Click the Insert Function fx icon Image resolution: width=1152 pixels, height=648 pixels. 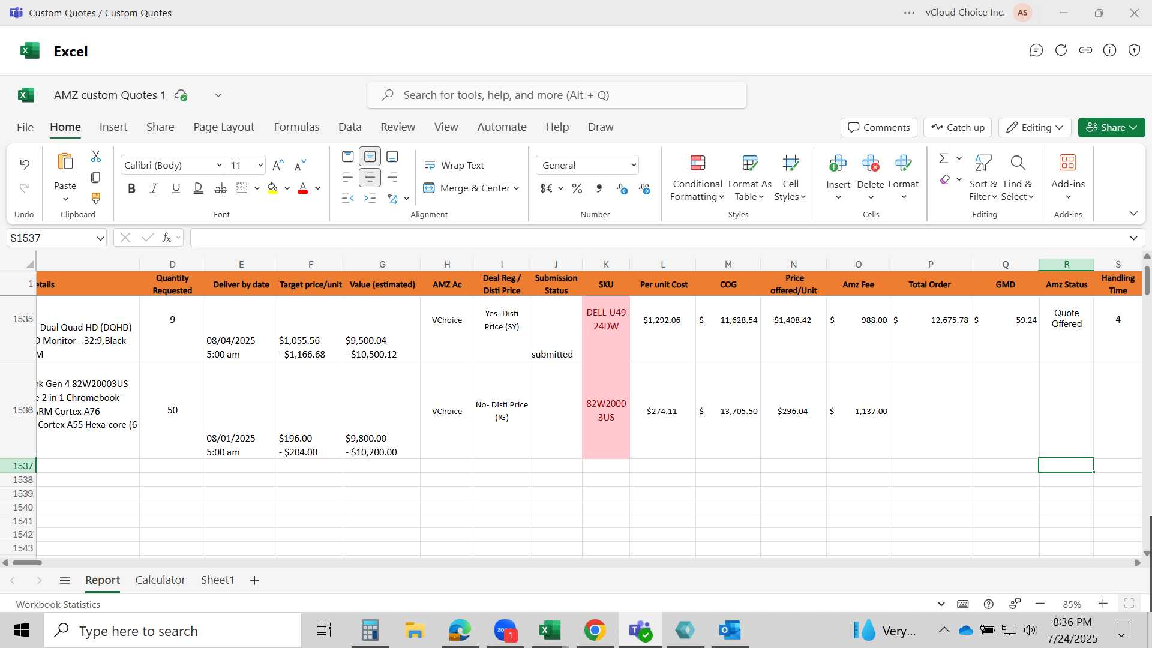[x=167, y=238]
